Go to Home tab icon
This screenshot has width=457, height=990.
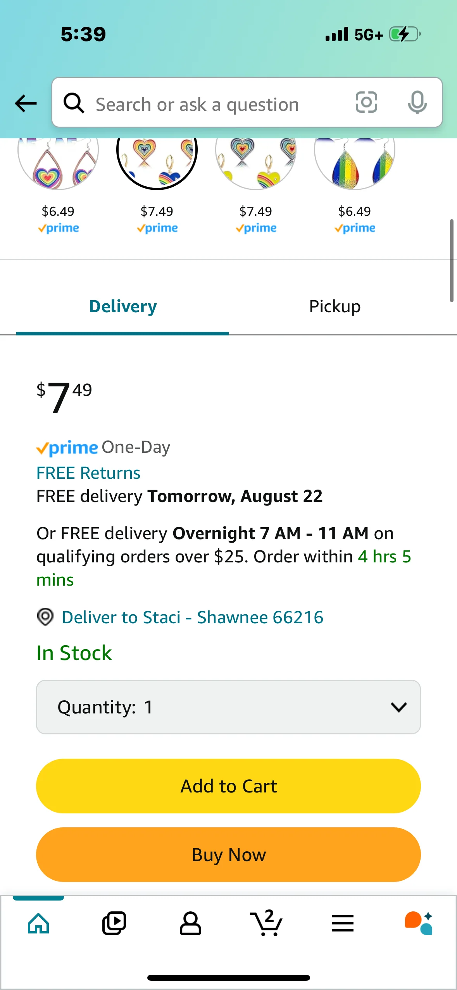click(x=38, y=923)
